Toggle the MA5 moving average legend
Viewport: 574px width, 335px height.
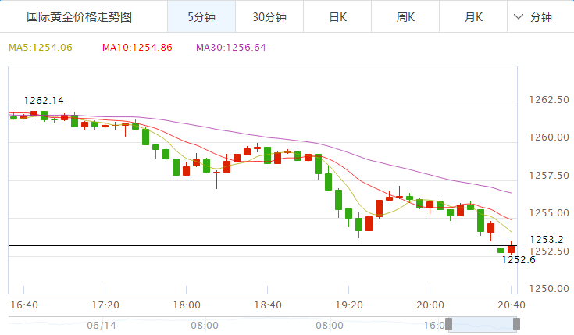(x=41, y=48)
